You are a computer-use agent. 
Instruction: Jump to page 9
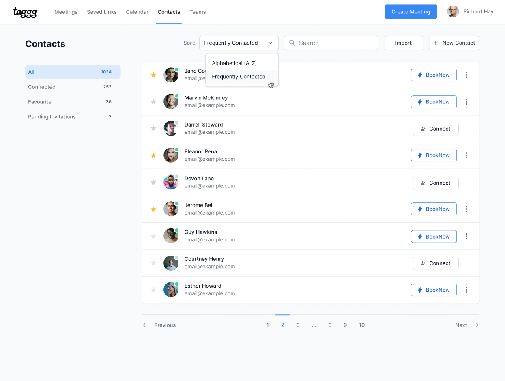click(x=345, y=325)
